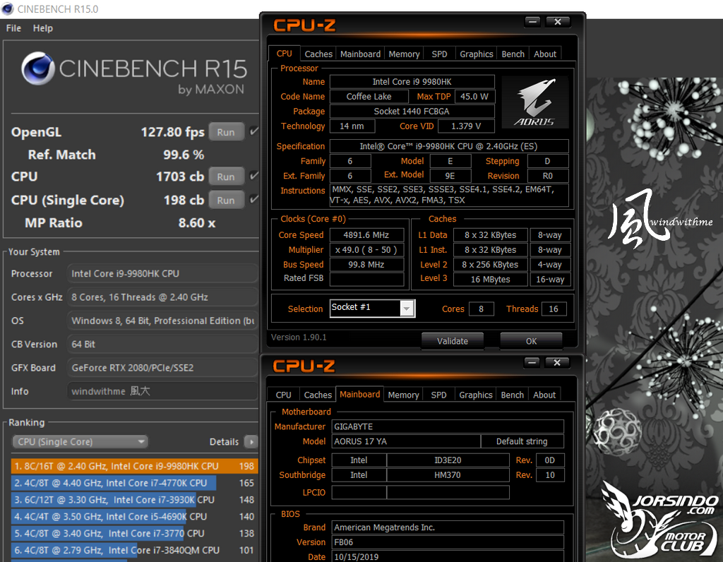Select Bench tab in lower CPU-Z window

[x=512, y=395]
